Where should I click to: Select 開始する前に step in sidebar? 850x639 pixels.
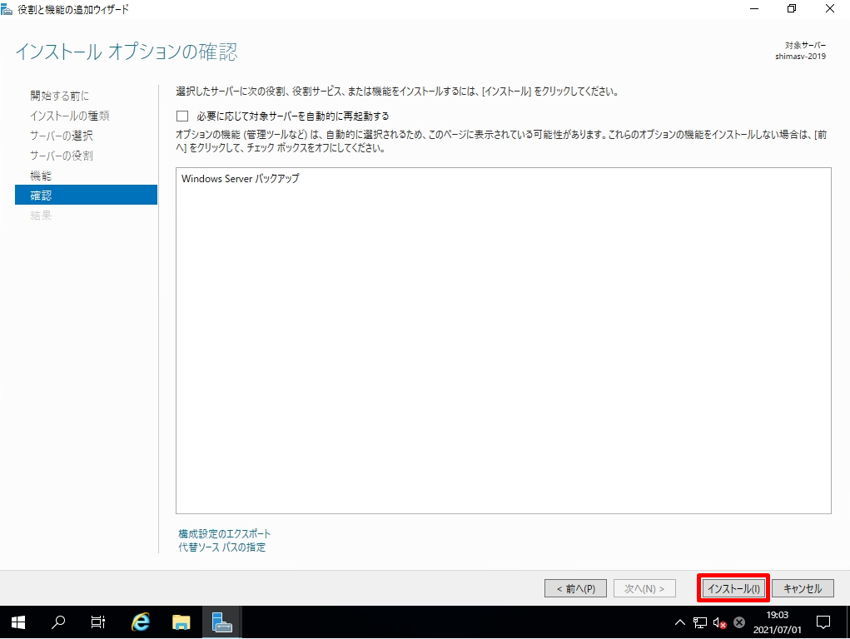[60, 96]
